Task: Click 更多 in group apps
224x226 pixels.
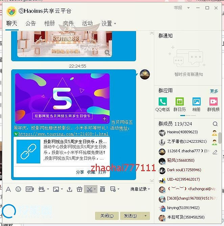Action: coord(214,91)
